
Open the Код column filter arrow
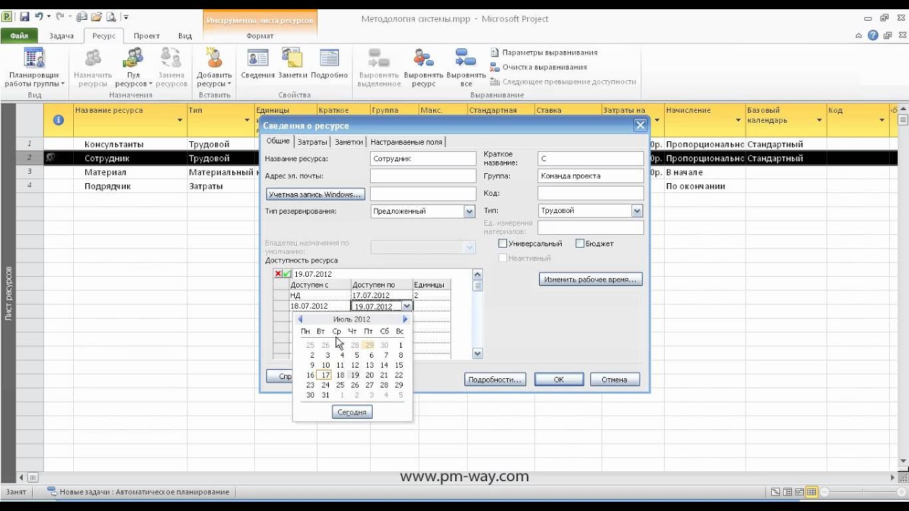point(881,121)
